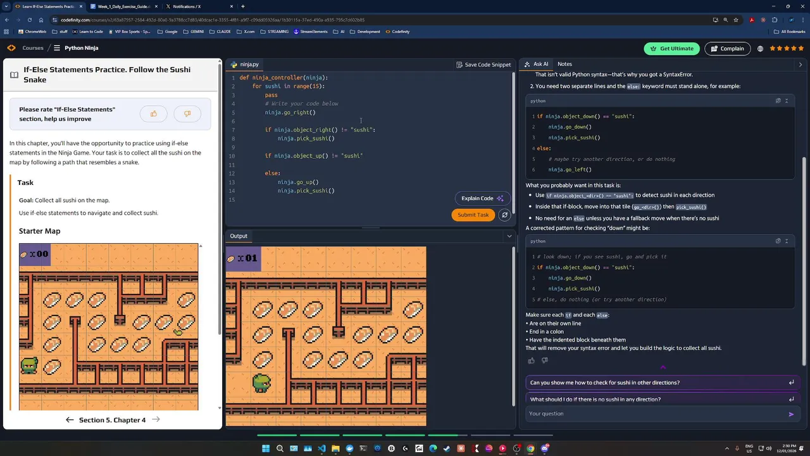This screenshot has width=810, height=456.
Task: Go to the previous chapter arrow
Action: tap(70, 420)
